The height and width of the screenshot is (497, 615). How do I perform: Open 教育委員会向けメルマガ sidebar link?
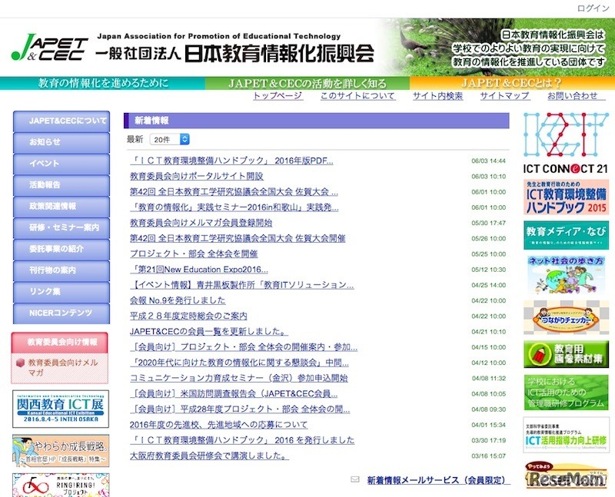tap(62, 367)
